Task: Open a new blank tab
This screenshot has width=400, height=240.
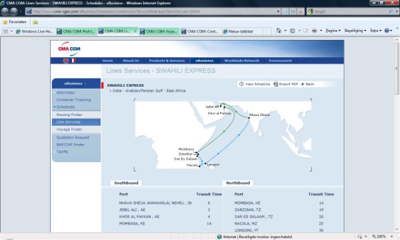Action: pos(267,31)
